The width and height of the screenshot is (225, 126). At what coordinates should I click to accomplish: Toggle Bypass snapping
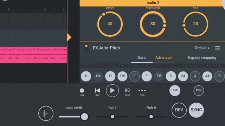(202, 57)
